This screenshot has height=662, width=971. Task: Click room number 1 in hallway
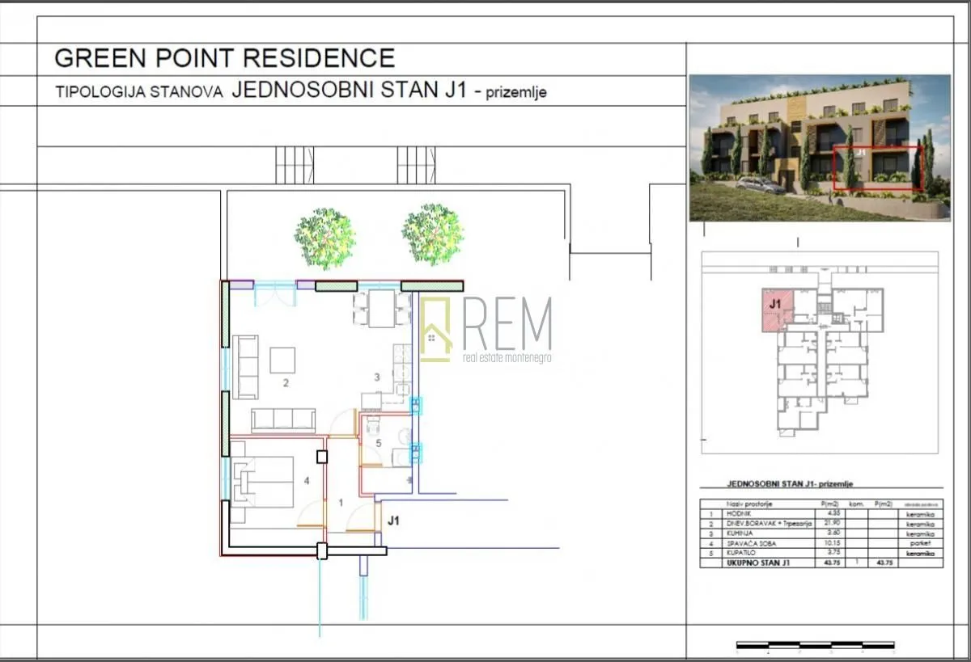(x=341, y=503)
